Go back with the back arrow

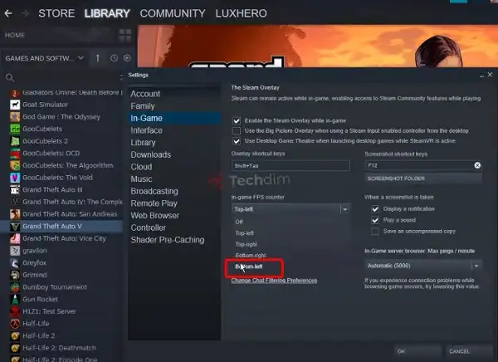[8, 13]
